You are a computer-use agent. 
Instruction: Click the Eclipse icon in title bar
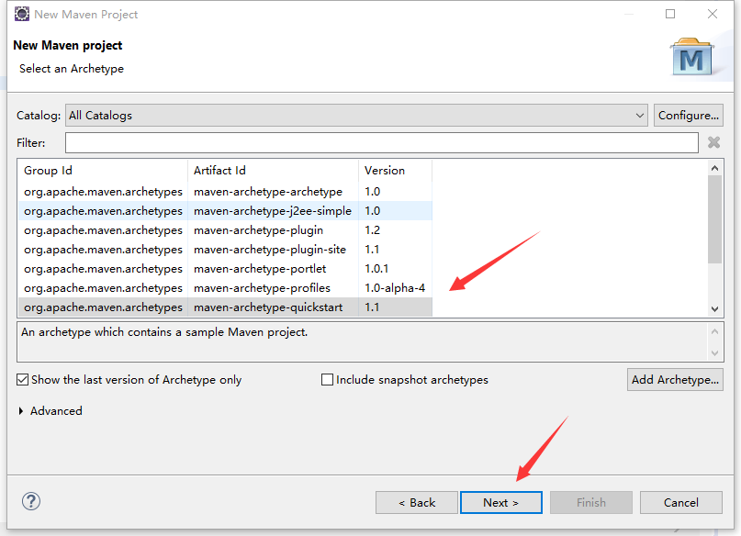pyautogui.click(x=22, y=14)
